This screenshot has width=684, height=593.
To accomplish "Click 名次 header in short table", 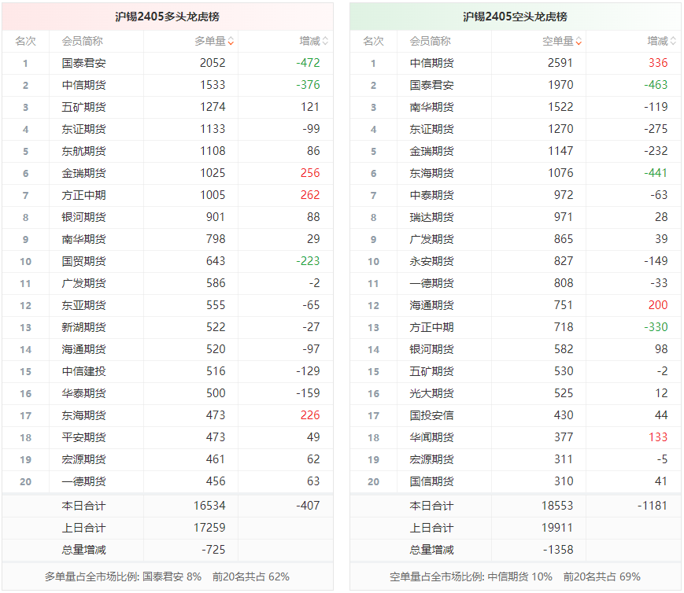I will (x=373, y=42).
